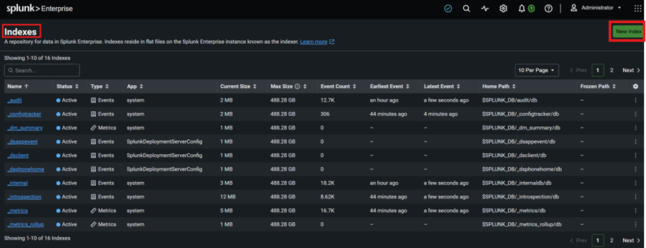Click the help question mark icon
Screen dimensions: 646x248
point(548,8)
